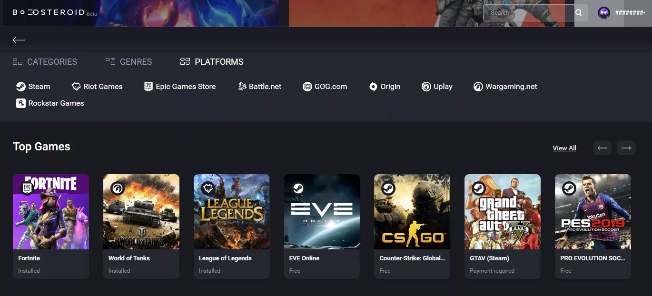Open the World of Tanks cover thumbnail

141,212
